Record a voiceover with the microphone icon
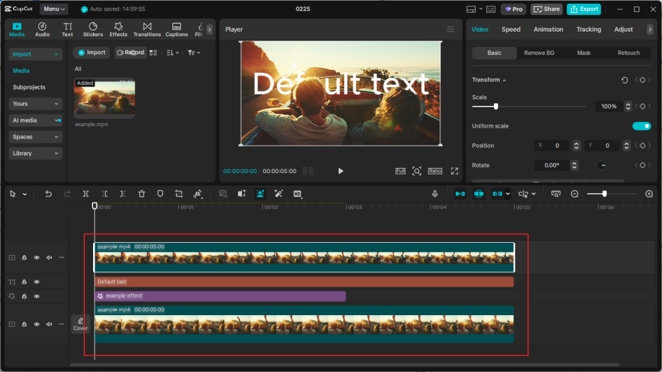Viewport: 662px width, 372px height. (x=435, y=194)
